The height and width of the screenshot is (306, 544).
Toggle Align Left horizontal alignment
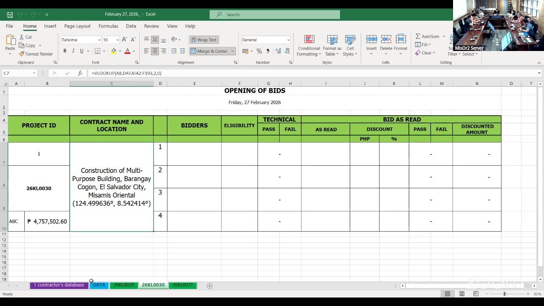(146, 51)
